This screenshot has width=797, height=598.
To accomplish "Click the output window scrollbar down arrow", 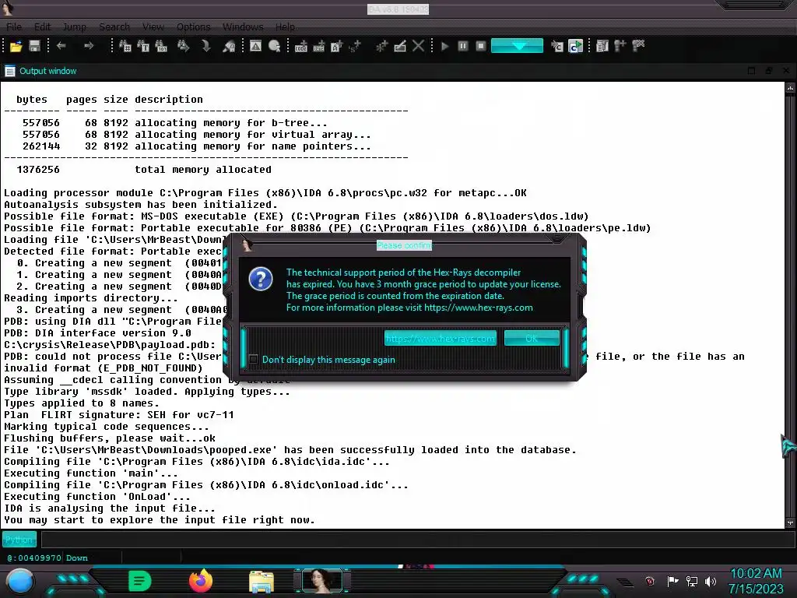I will [x=790, y=522].
